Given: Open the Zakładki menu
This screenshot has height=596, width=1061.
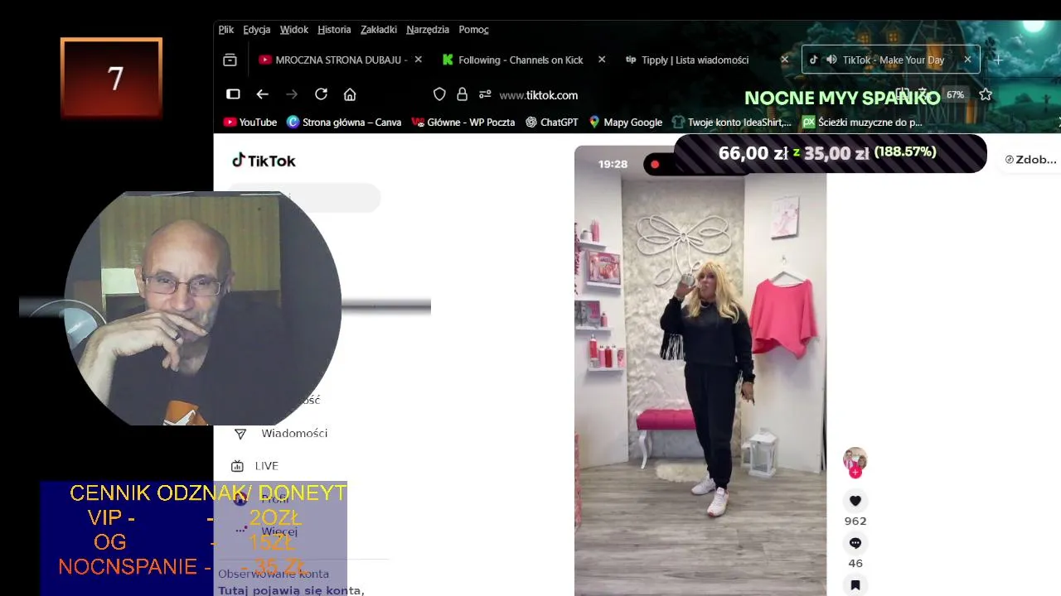Looking at the screenshot, I should tap(379, 30).
